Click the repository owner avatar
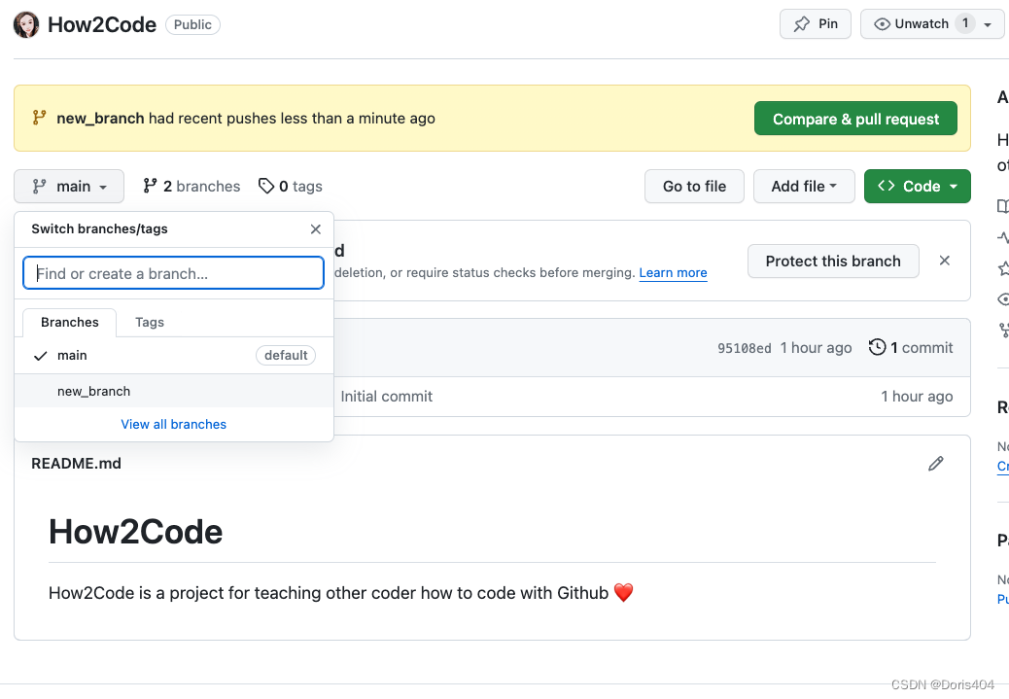This screenshot has width=1009, height=699. coord(26,24)
